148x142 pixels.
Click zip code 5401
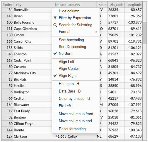point(116,92)
